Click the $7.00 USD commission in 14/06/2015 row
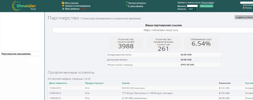Screen dimensions: 253x100 224,93
